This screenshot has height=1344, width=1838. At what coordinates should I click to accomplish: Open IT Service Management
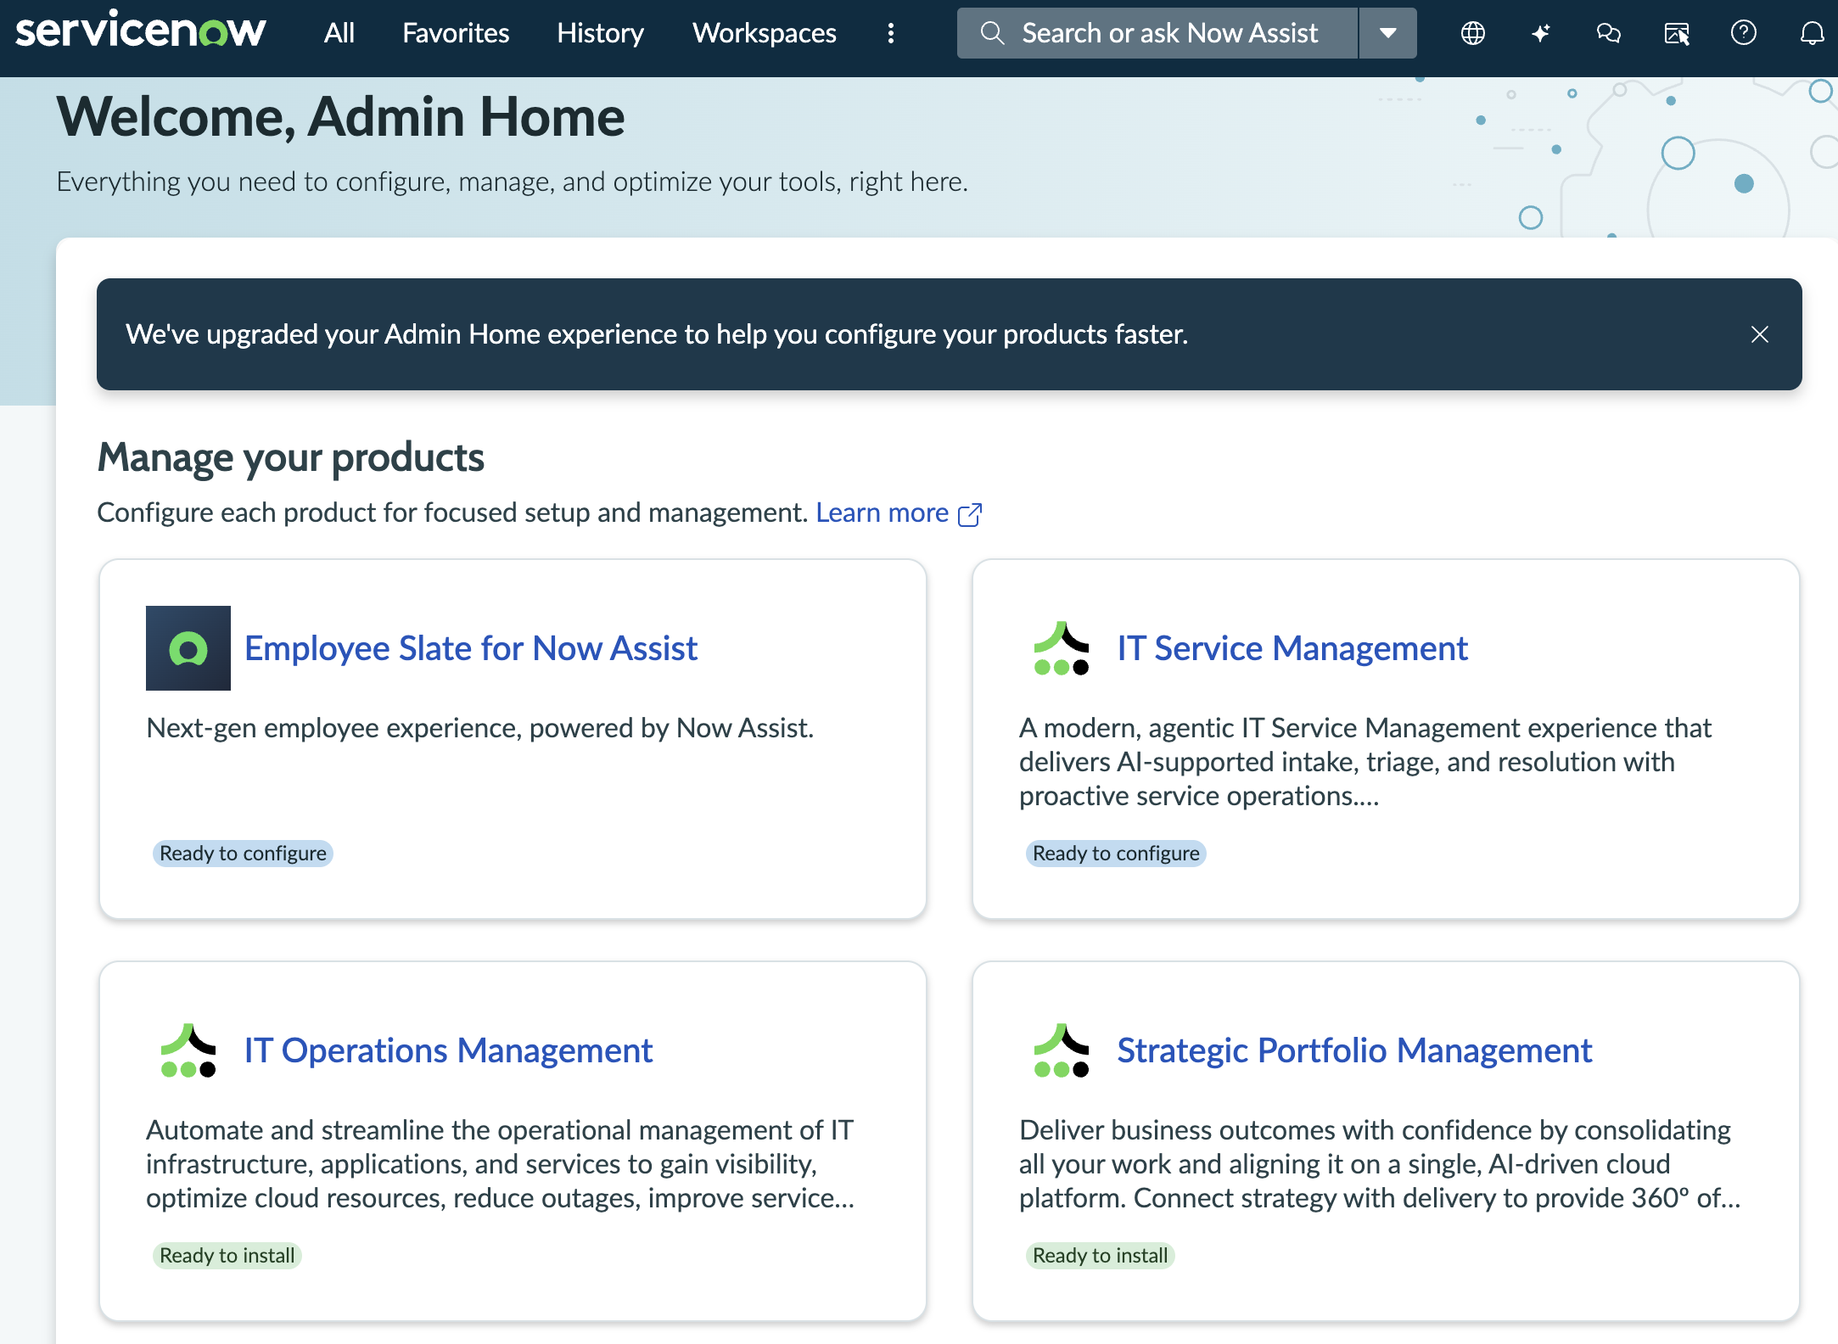point(1292,648)
